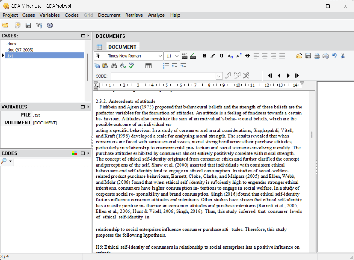Open the Times New Roman font dropdown
Image resolution: width=354 pixels, height=260 pixels.
tap(160, 56)
